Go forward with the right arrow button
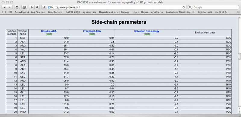 (x=10, y=7)
